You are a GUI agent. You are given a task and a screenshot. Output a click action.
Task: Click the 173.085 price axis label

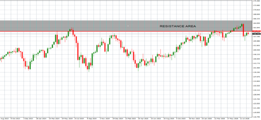(257, 5)
